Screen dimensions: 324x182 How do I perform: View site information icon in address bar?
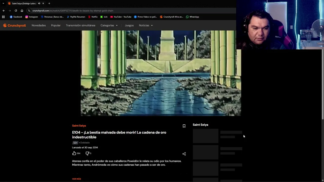(x=29, y=11)
